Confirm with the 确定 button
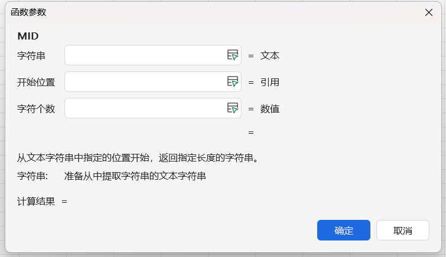Screen dimensions: 446x257 click(343, 230)
